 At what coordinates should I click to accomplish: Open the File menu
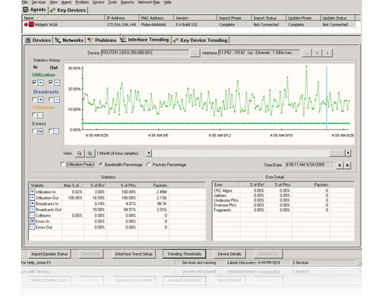(25, 2)
